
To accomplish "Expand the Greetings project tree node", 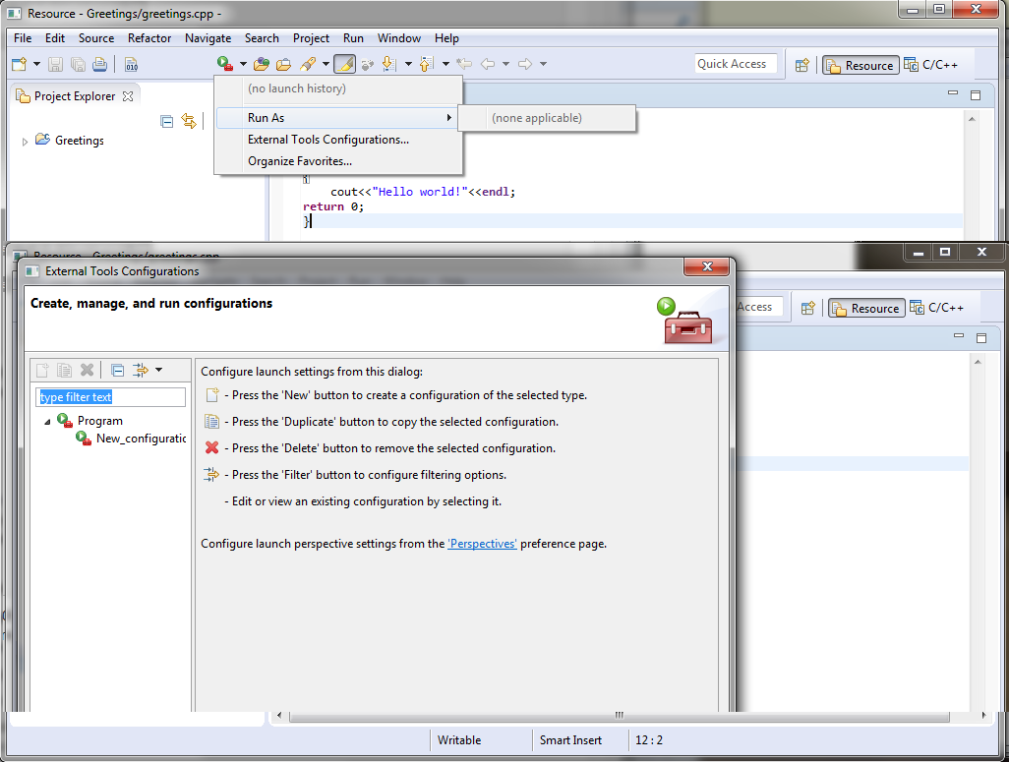I will click(25, 141).
